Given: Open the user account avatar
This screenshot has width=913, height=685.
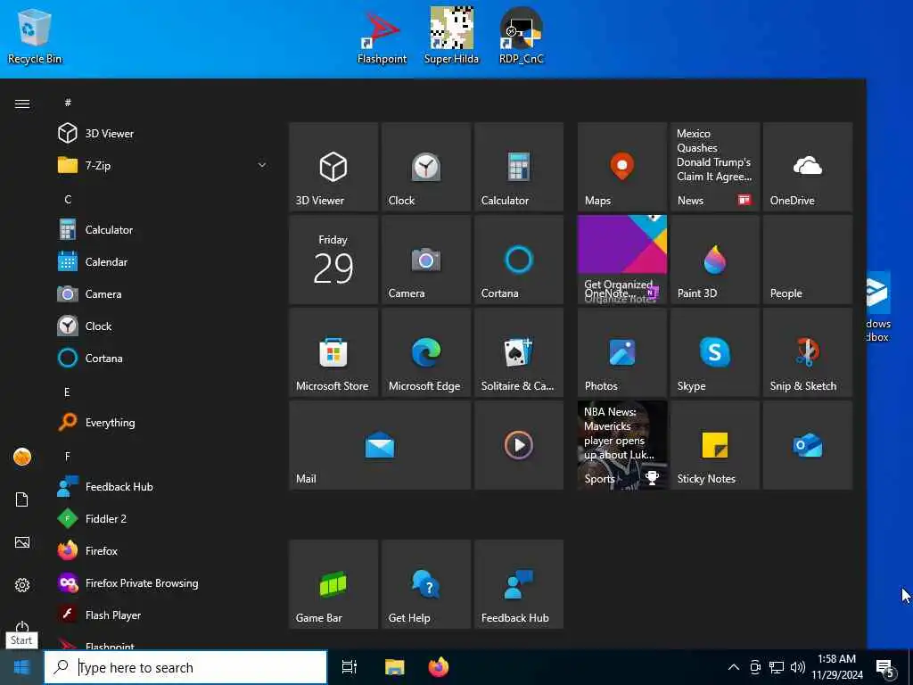Looking at the screenshot, I should [22, 457].
